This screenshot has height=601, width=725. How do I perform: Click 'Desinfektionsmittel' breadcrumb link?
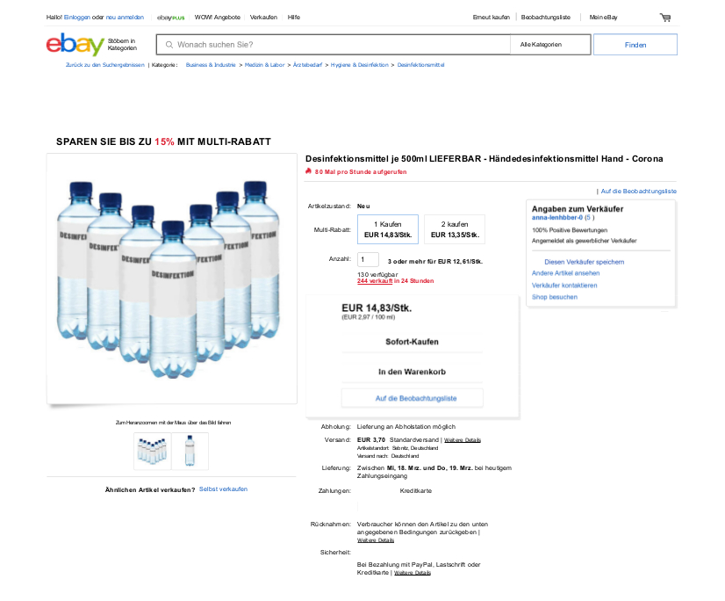420,65
